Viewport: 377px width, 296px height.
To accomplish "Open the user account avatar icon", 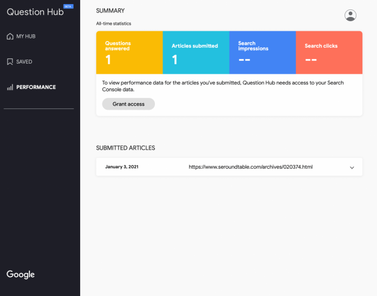I will pos(350,15).
